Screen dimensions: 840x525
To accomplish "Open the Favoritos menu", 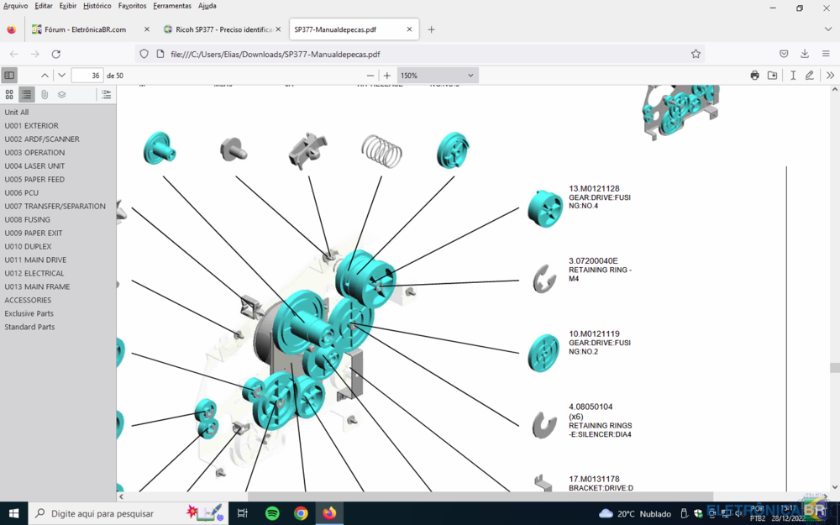I will (x=132, y=6).
